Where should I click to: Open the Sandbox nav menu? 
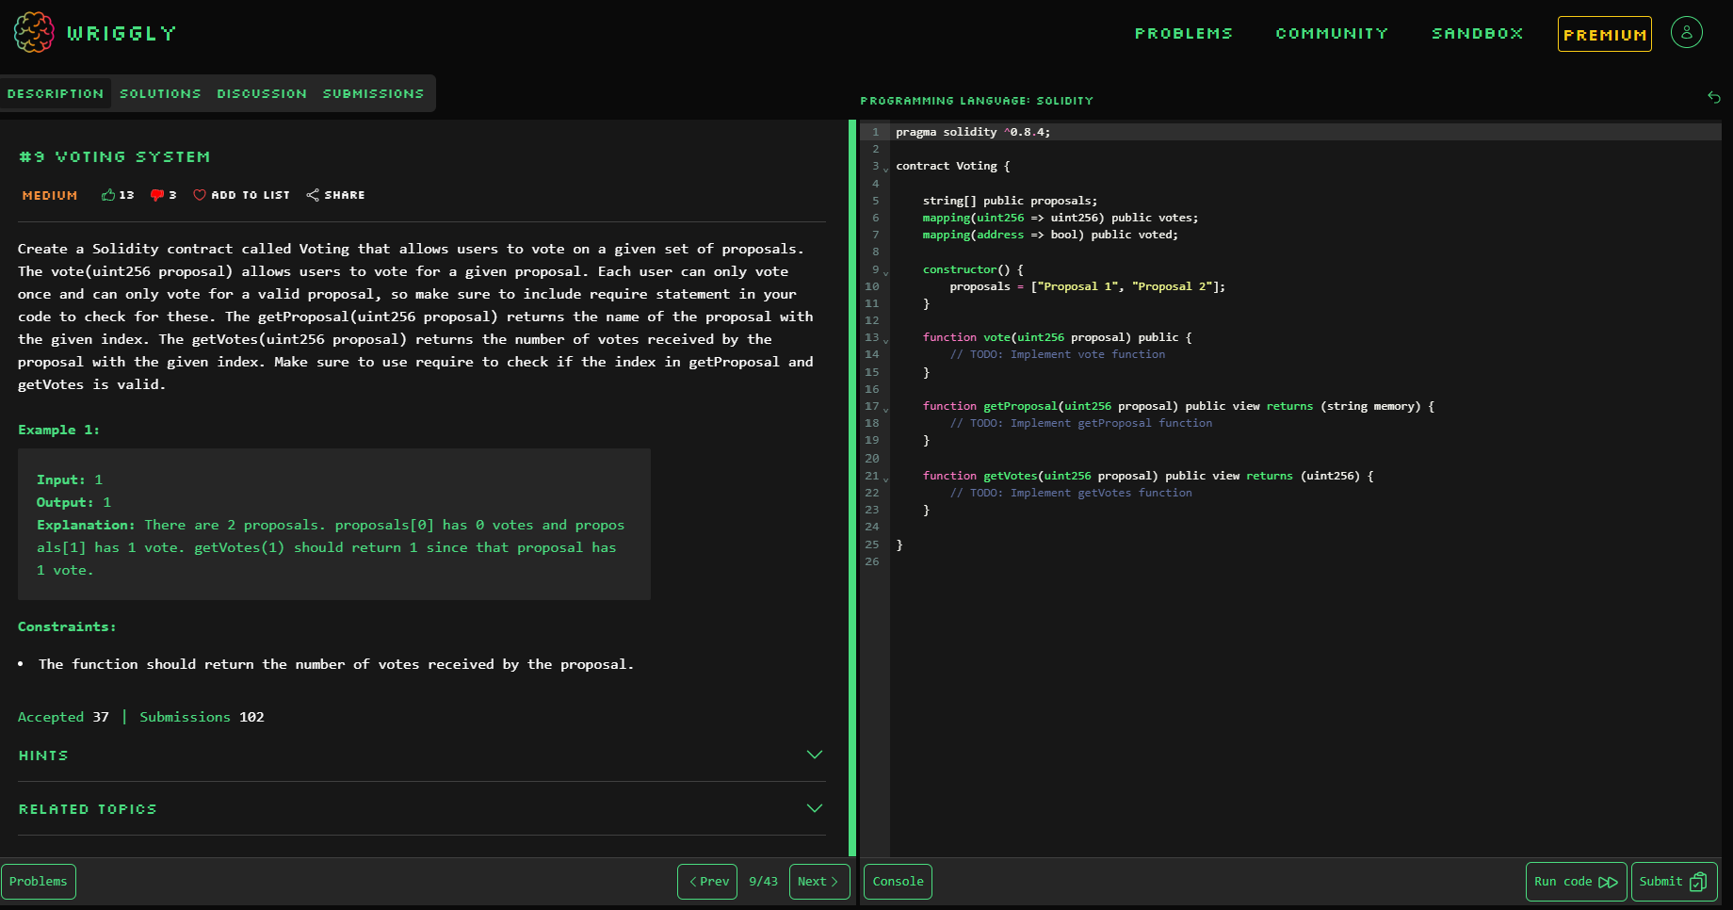(x=1477, y=33)
